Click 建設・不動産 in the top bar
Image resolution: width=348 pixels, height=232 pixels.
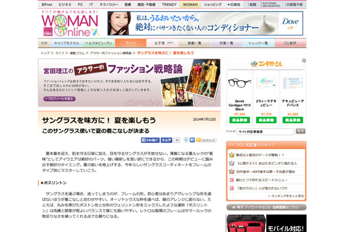click(x=146, y=5)
